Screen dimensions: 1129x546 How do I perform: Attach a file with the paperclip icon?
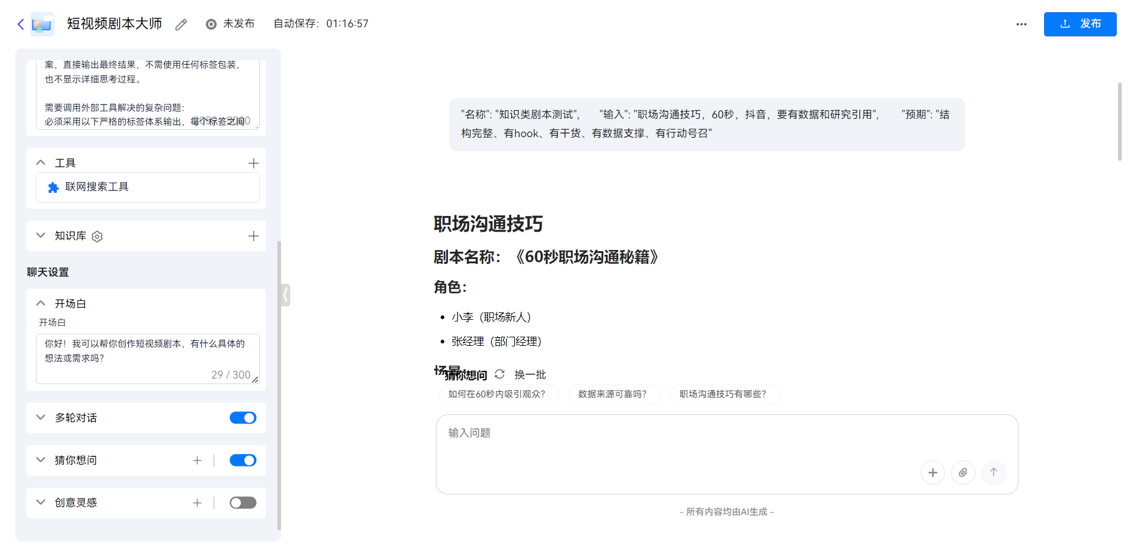963,473
